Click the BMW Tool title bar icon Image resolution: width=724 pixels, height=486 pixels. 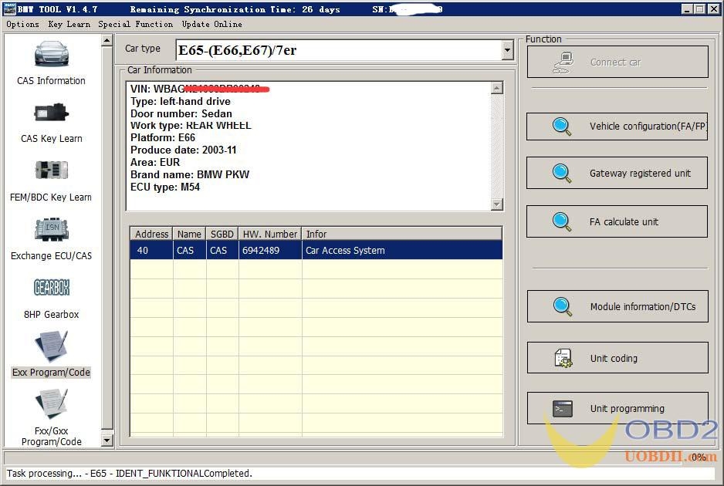[x=11, y=8]
